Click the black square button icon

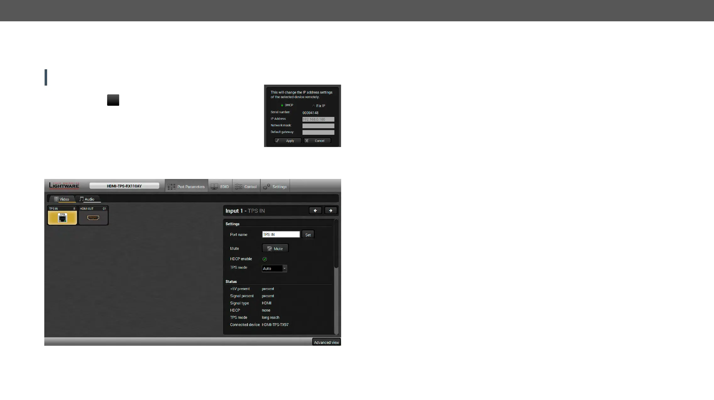coord(113,100)
